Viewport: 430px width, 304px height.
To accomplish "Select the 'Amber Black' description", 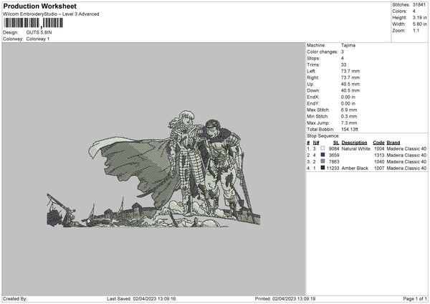I will 355,168.
